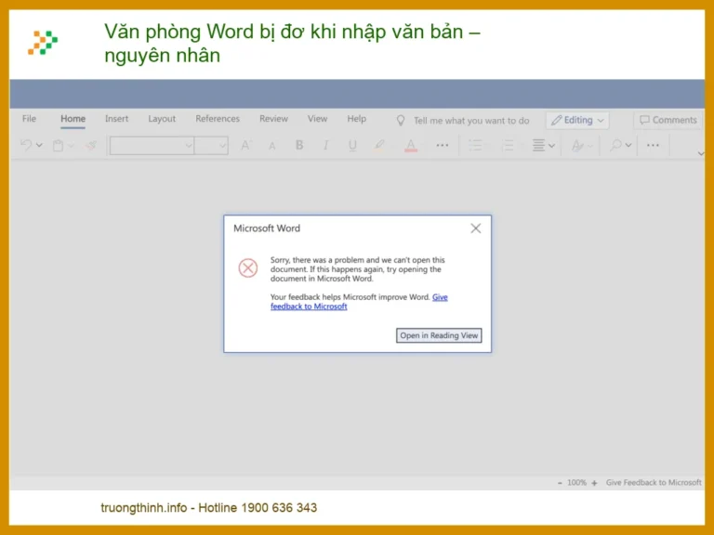Switch to the Layout tab
This screenshot has height=535, width=714.
click(162, 119)
